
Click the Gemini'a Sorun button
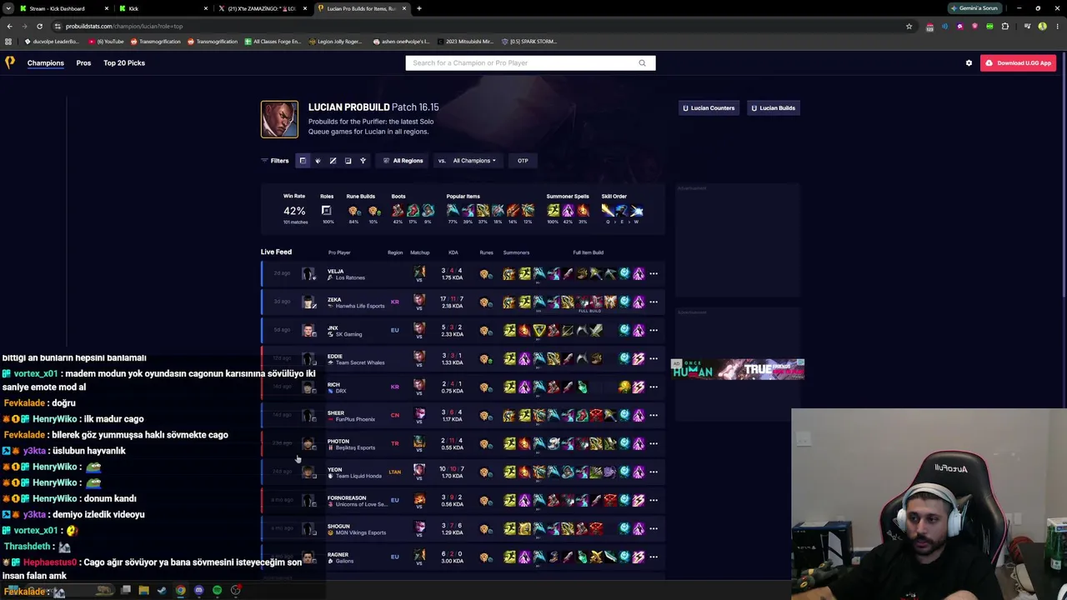[974, 8]
